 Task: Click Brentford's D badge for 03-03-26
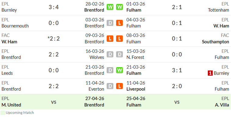(110, 23)
